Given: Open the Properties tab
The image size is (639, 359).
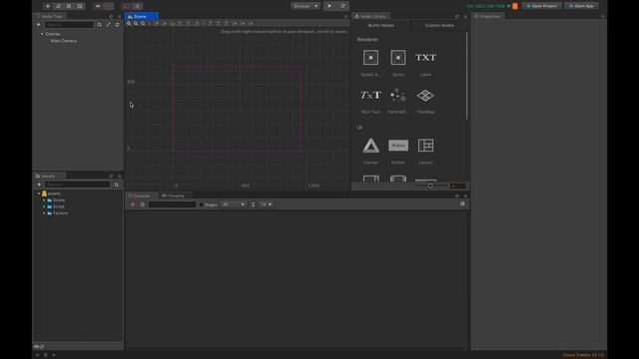Looking at the screenshot, I should tap(488, 16).
